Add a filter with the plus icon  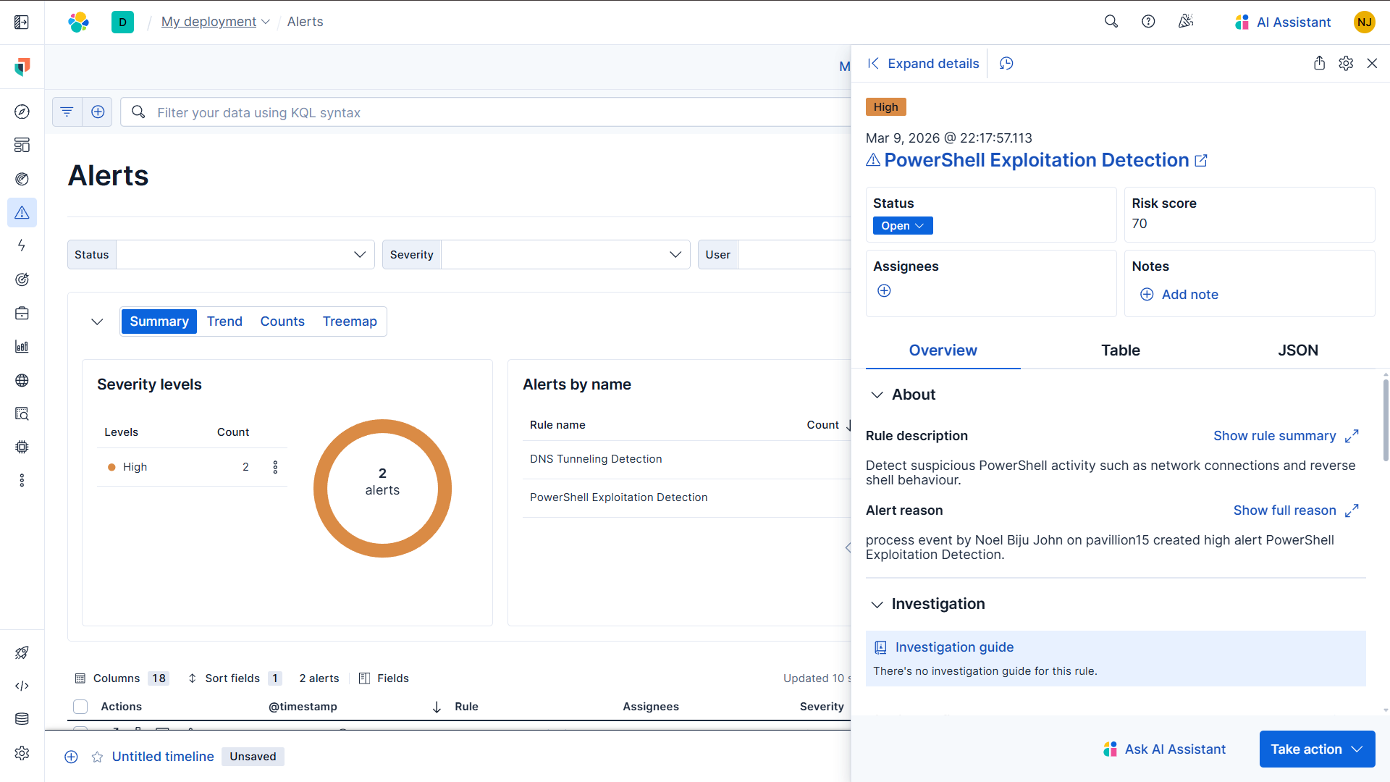(x=98, y=112)
